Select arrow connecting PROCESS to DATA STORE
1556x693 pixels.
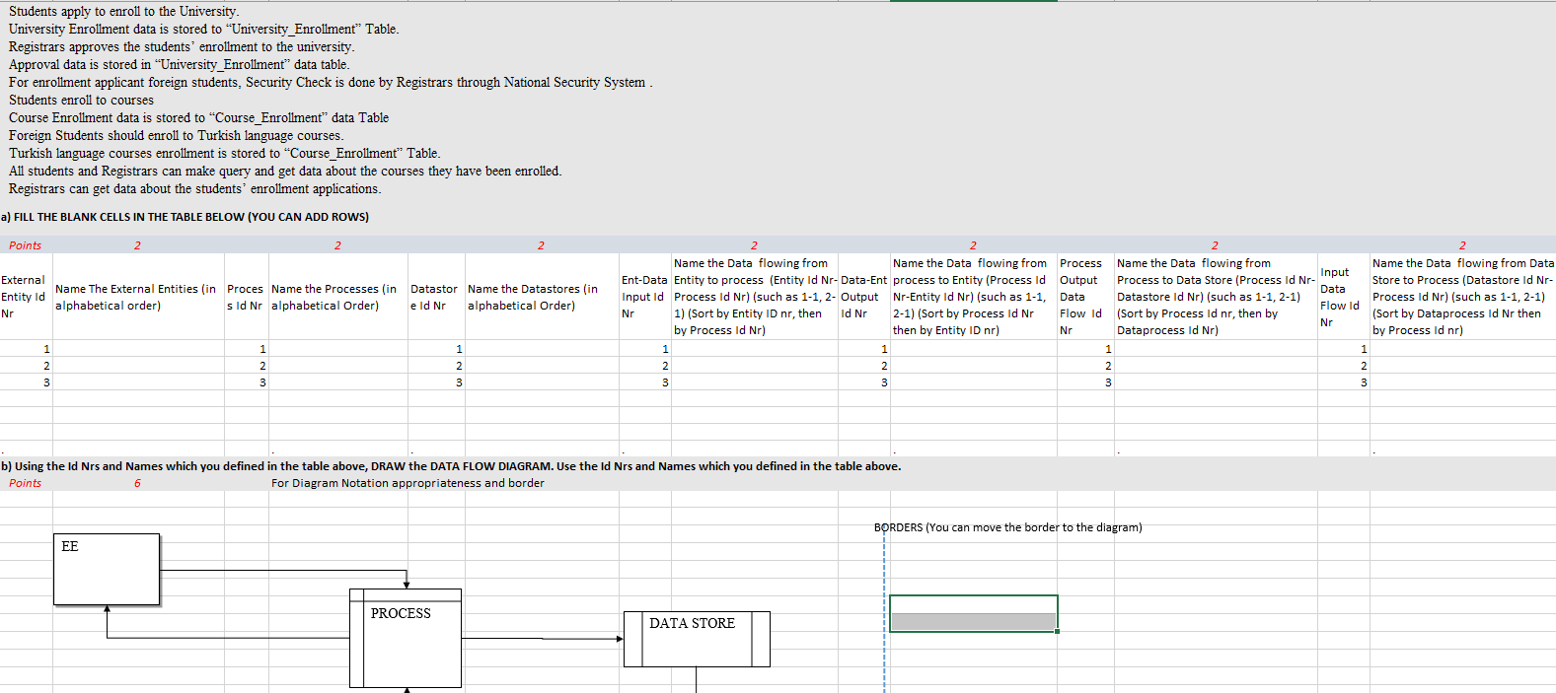pyautogui.click(x=543, y=639)
